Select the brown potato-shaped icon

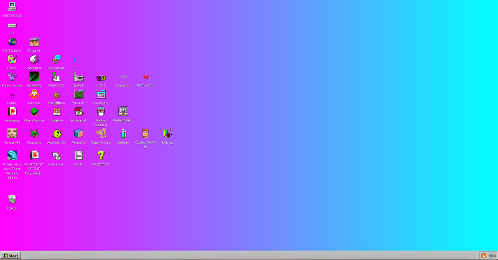tap(57, 95)
